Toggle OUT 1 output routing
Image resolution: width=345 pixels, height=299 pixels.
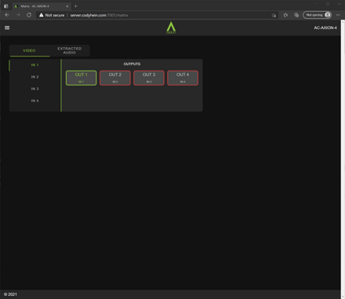coord(82,78)
